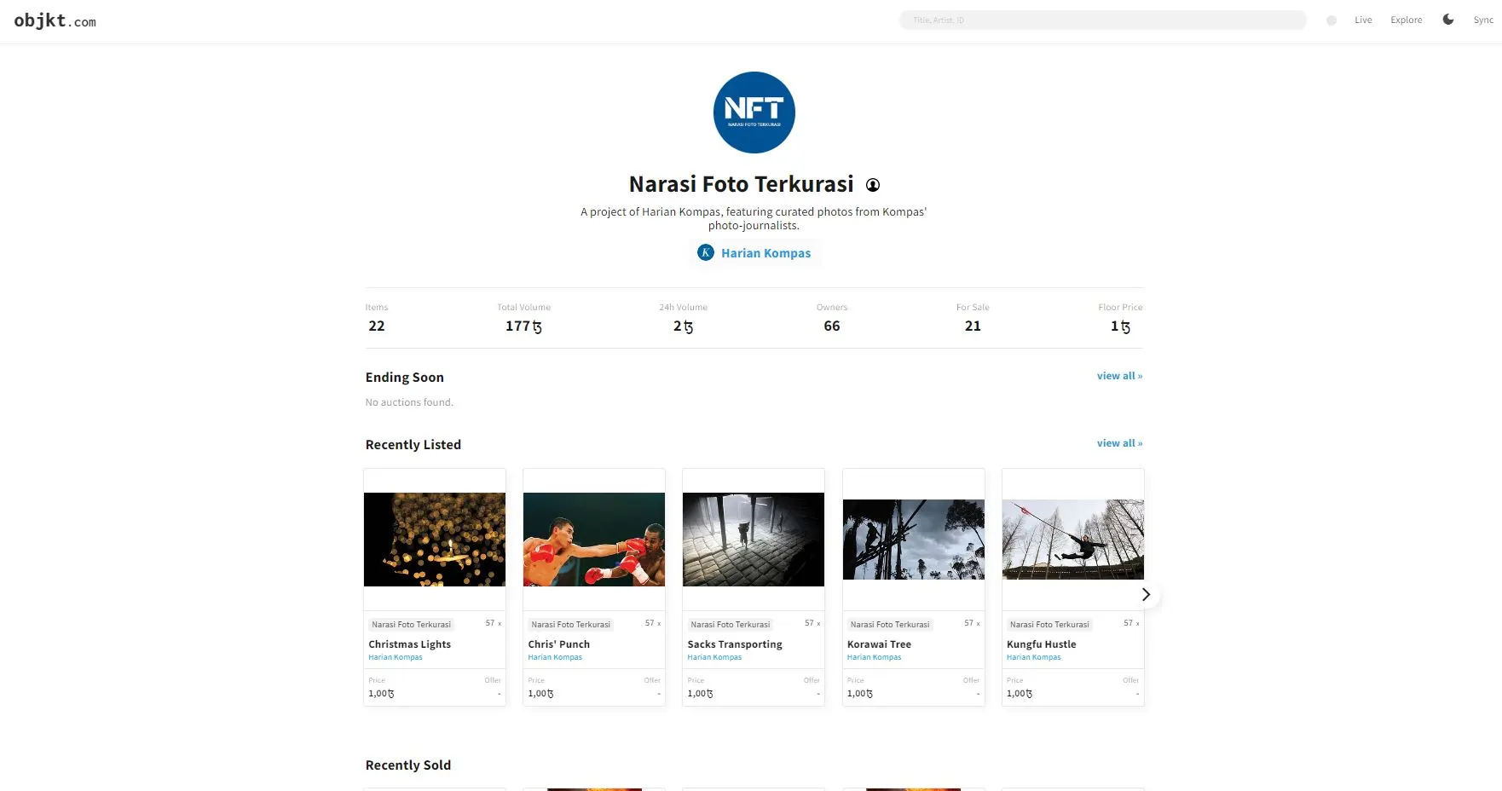Open the Sacks Transporting thumbnail
This screenshot has width=1502, height=791.
click(754, 540)
